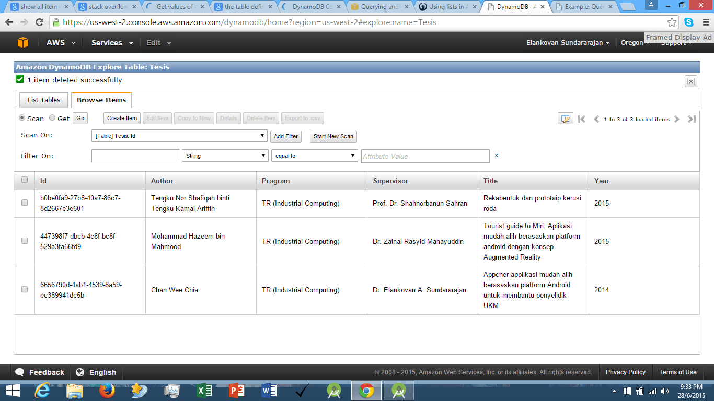
Task: Jump to last page of items
Action: (x=692, y=119)
